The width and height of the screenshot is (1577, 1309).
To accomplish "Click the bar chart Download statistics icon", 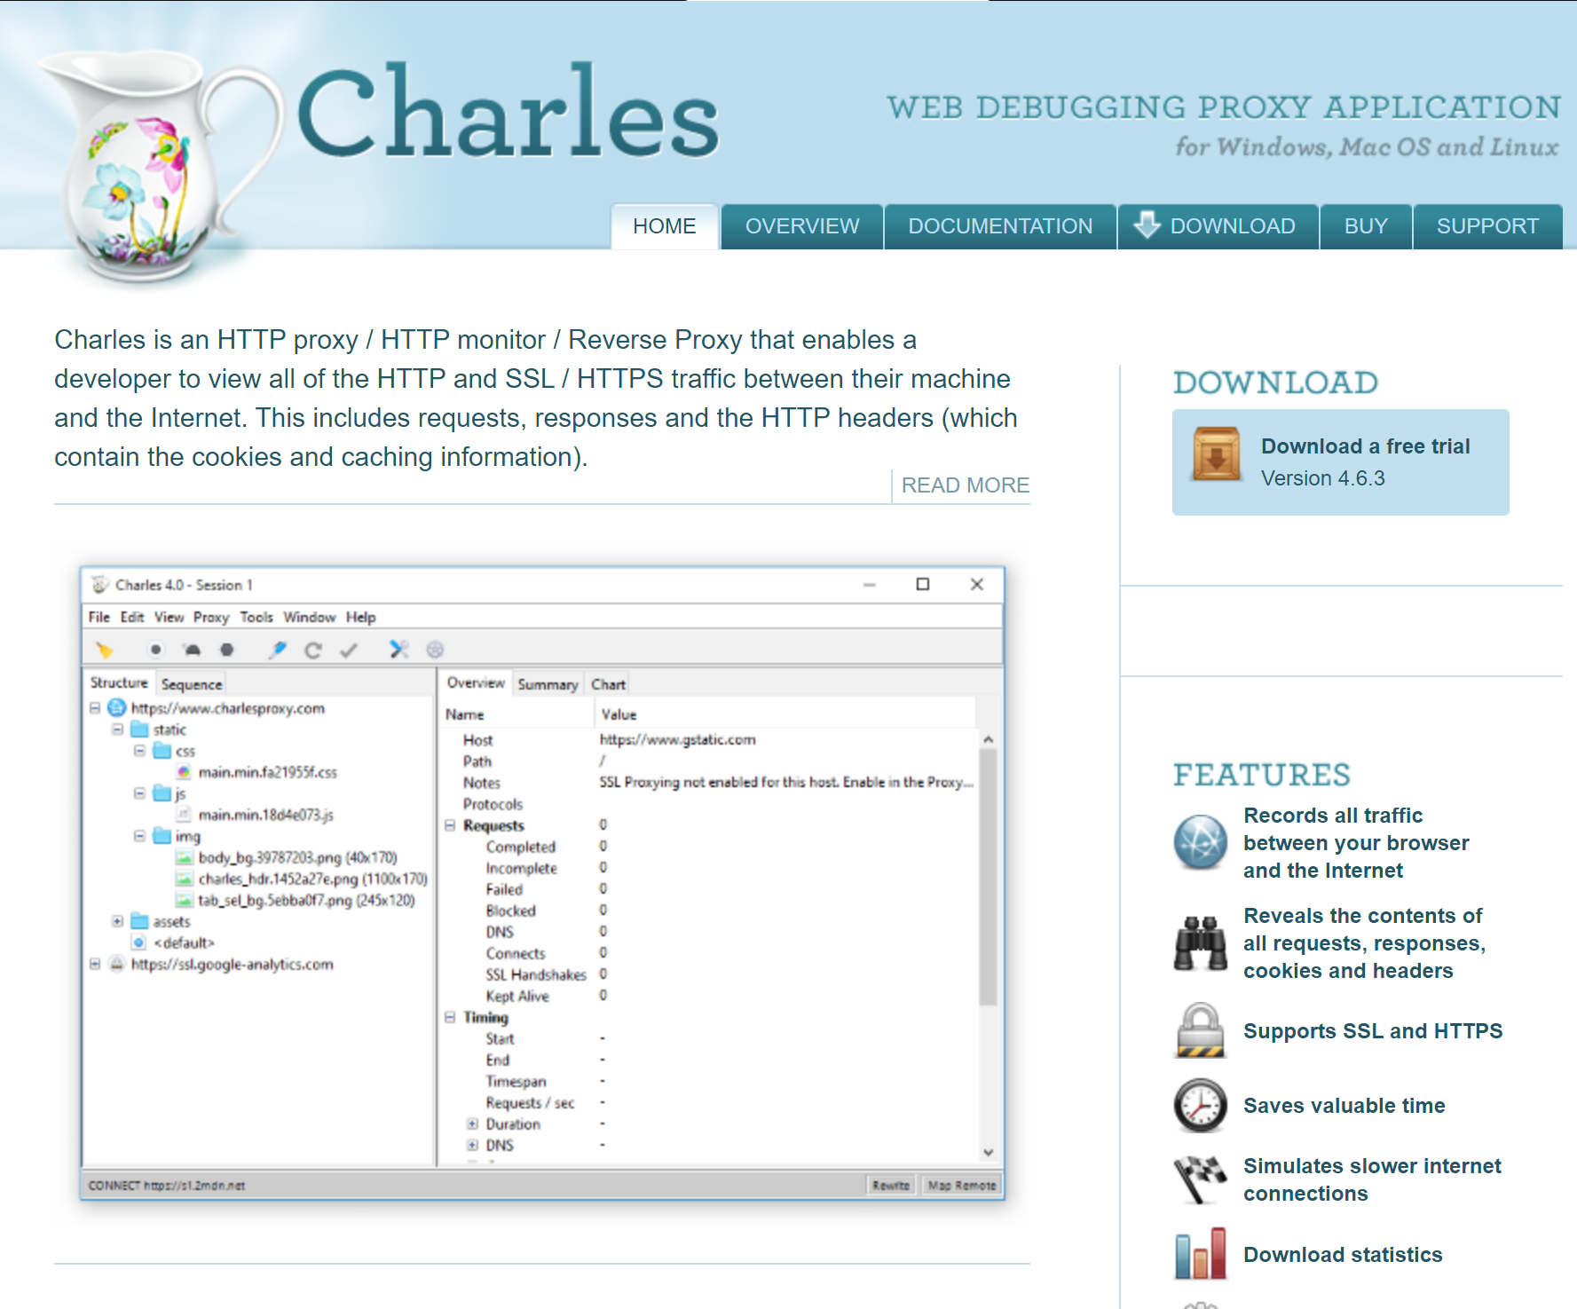I will click(1200, 1253).
